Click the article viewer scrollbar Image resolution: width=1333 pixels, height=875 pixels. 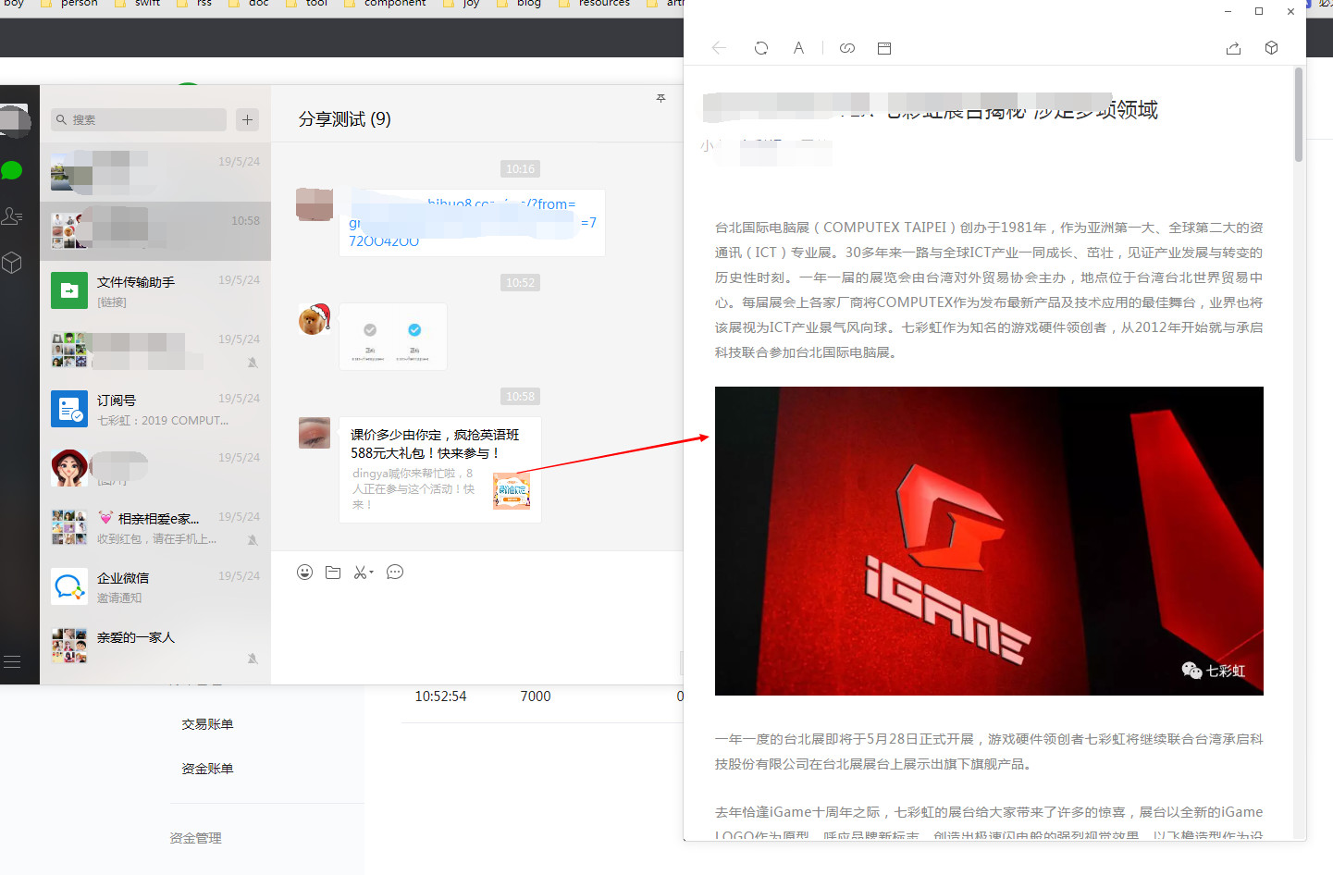1299,115
